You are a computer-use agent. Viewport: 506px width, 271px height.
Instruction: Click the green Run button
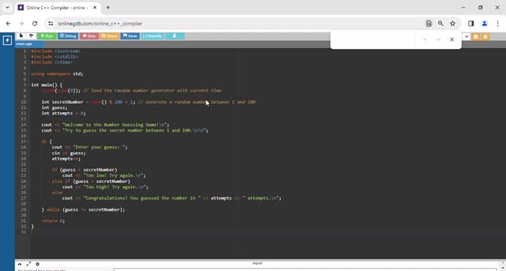pyautogui.click(x=47, y=36)
